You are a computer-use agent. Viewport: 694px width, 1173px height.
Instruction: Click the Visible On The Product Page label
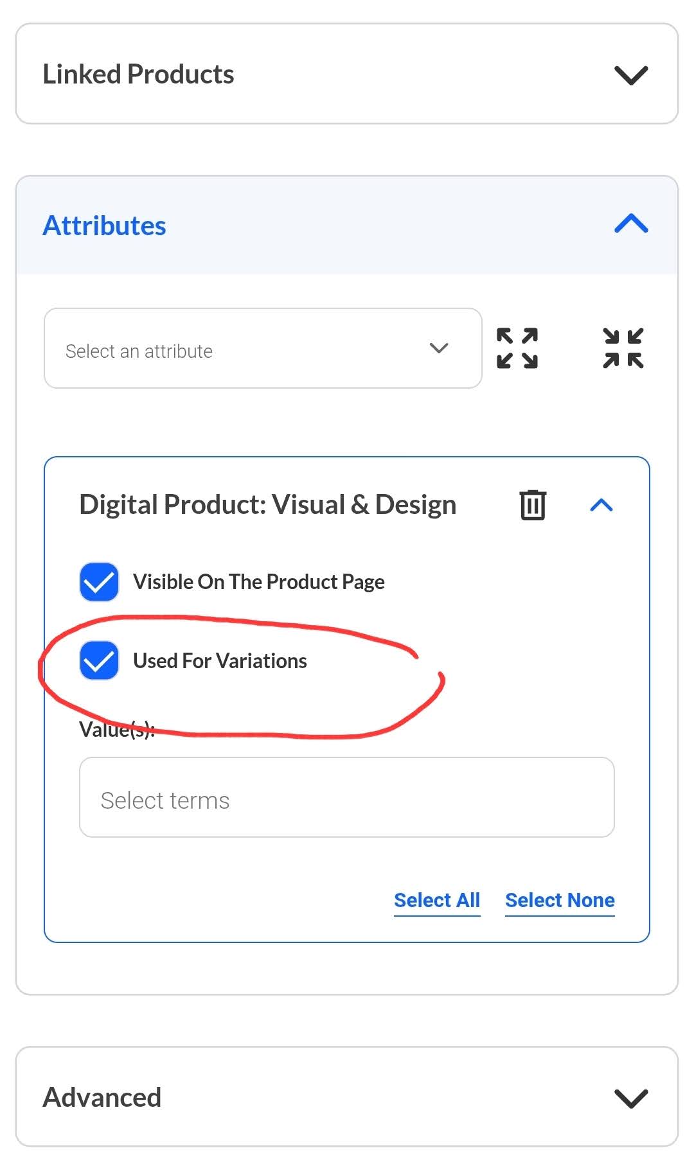click(x=258, y=582)
